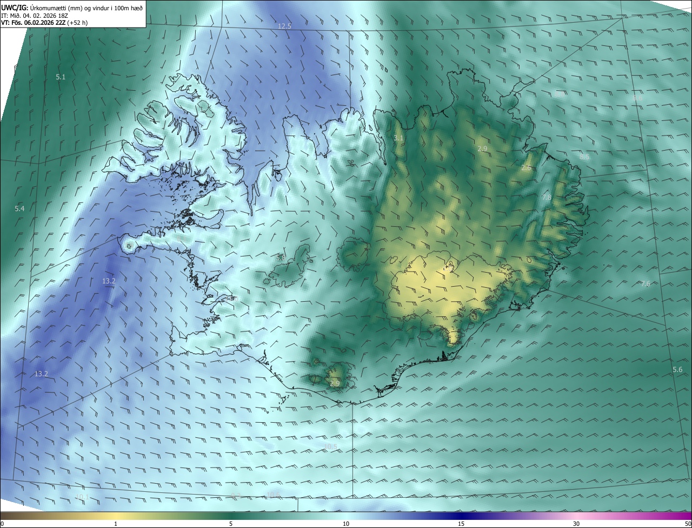Click the 10.6 value near the map bottom

tap(274, 495)
